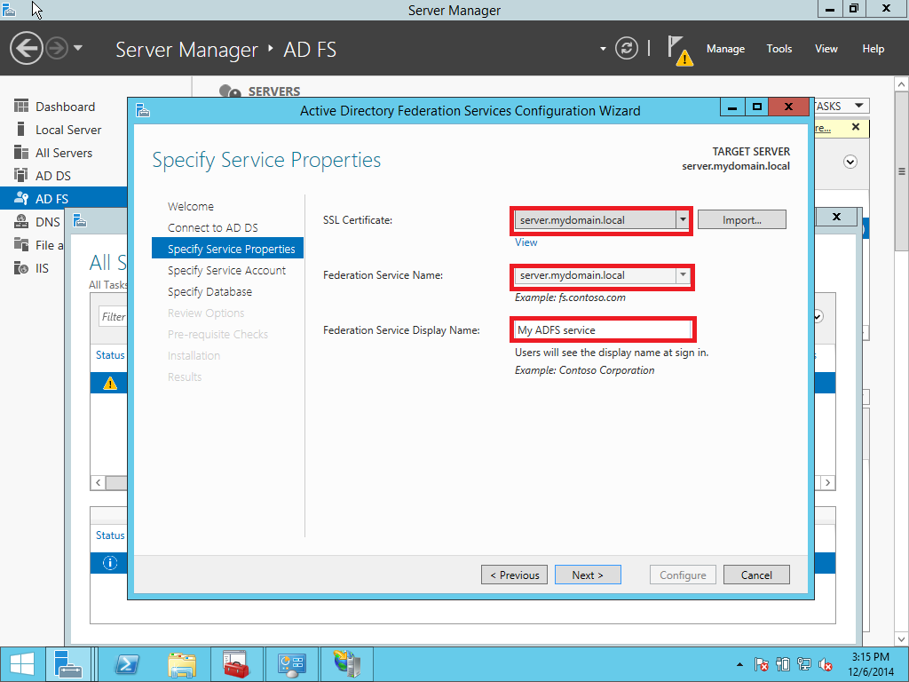The image size is (909, 682).
Task: Open the Server Manager notifications warning flag
Action: point(679,49)
